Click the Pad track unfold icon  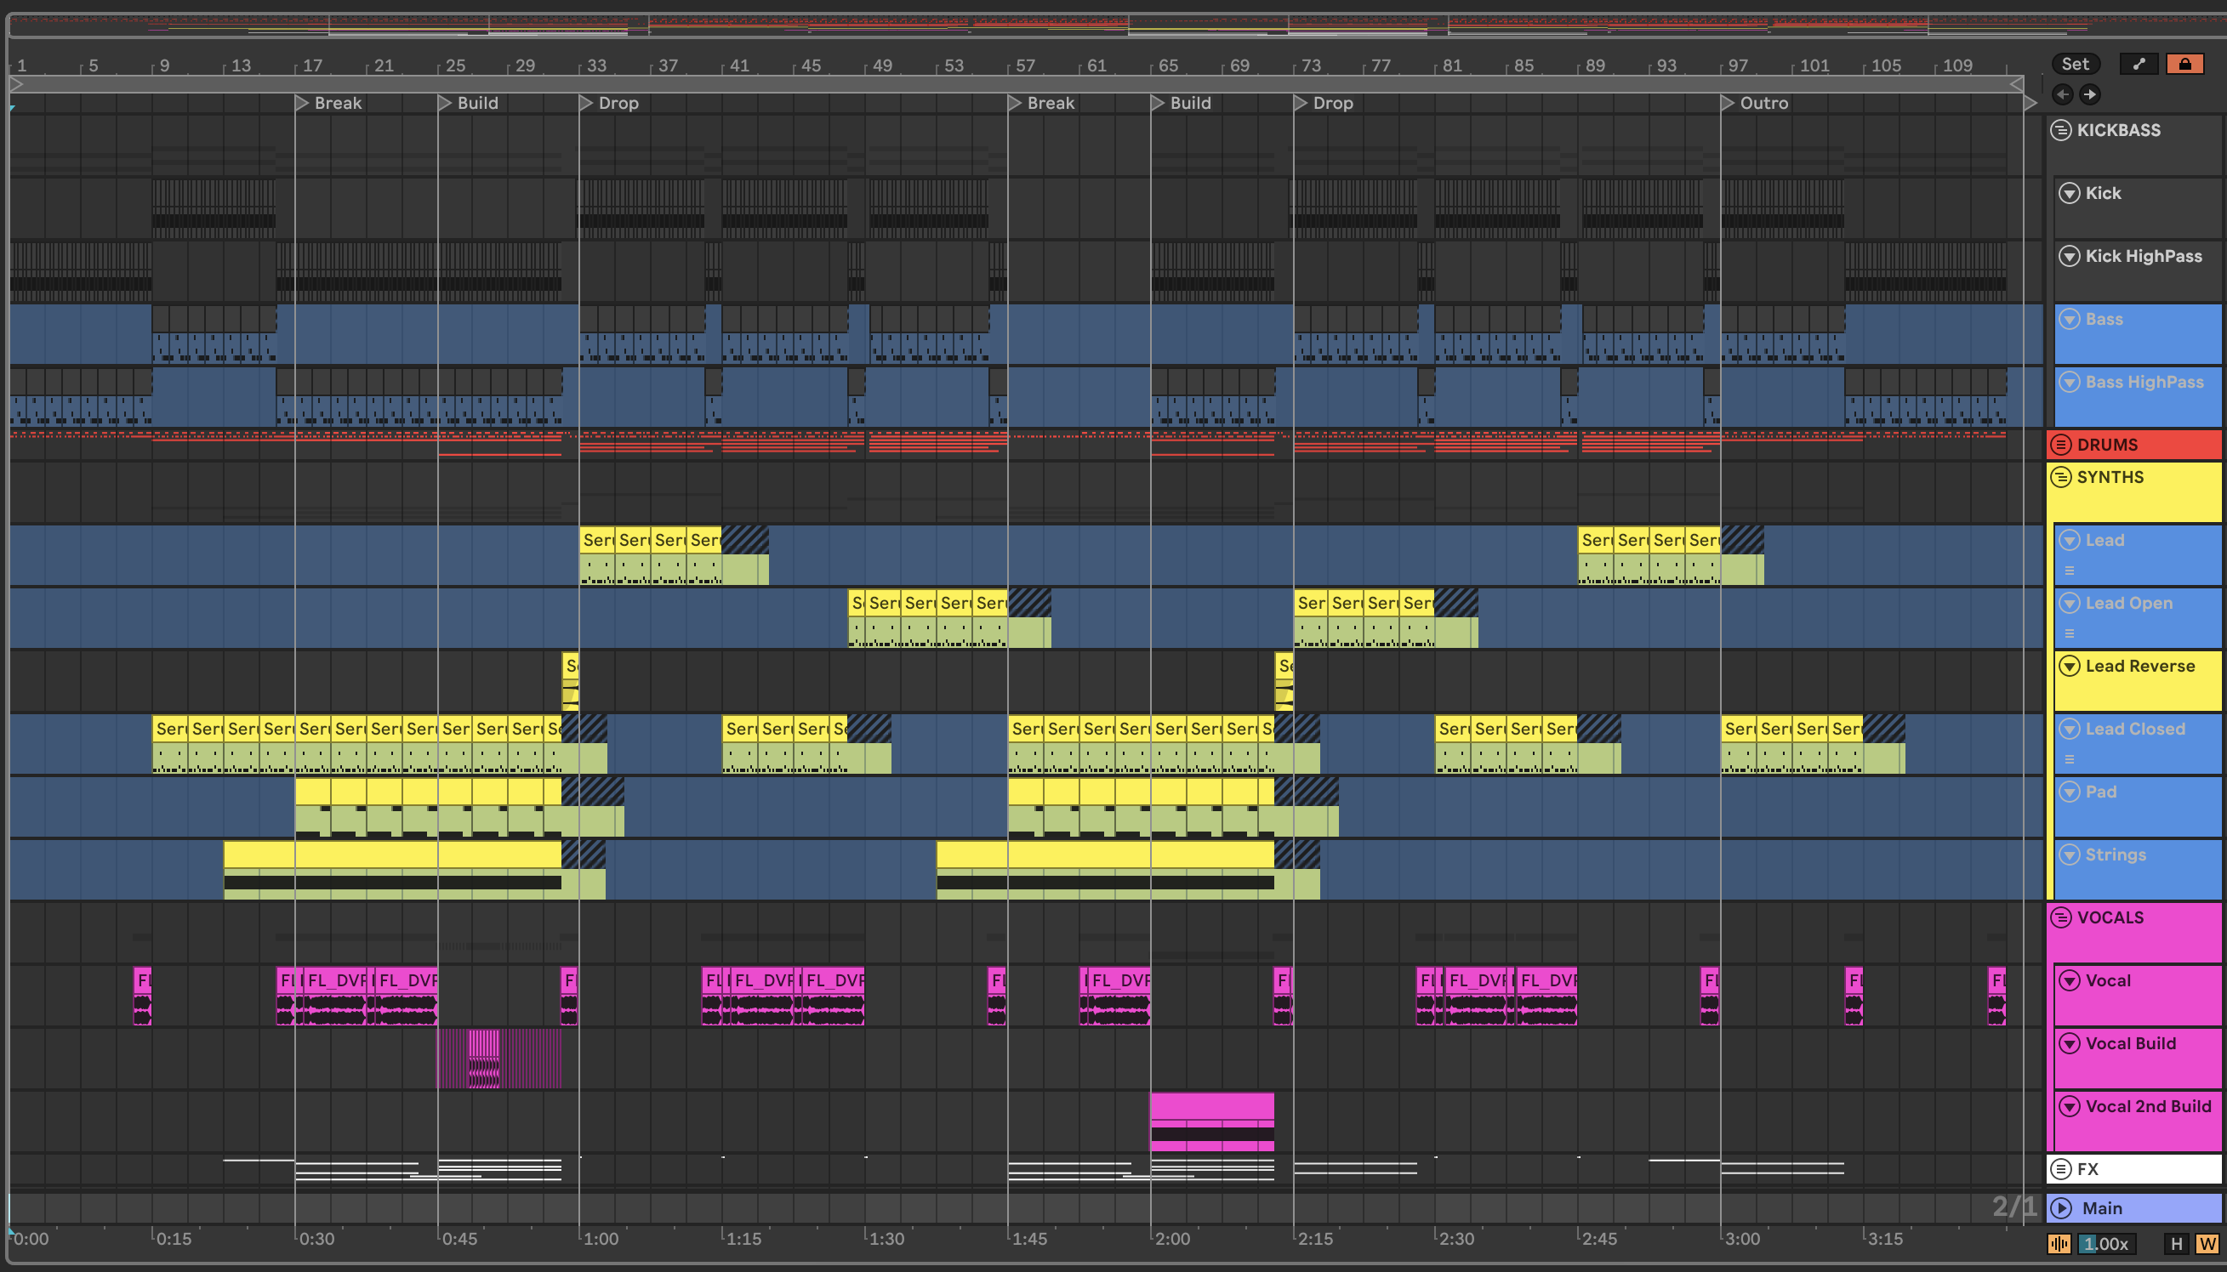(x=2069, y=792)
